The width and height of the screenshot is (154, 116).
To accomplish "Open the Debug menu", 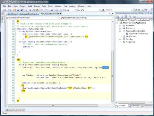I will [37, 6].
